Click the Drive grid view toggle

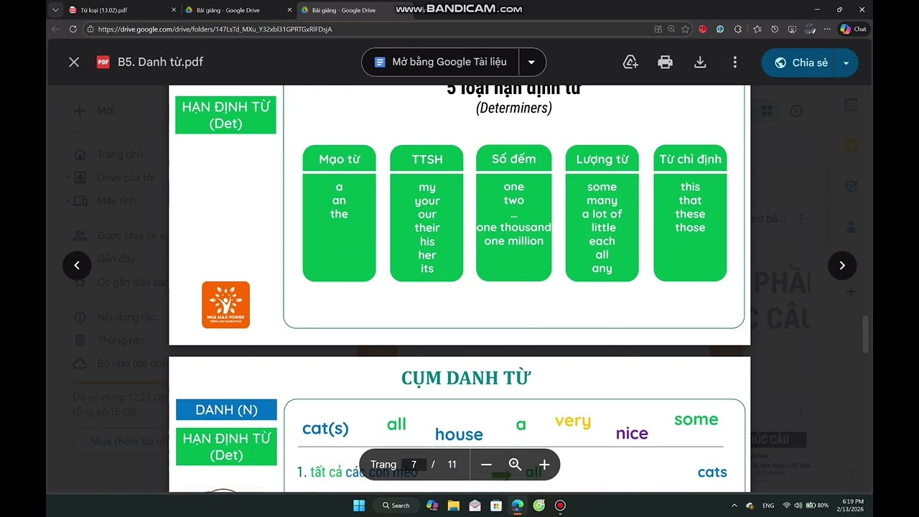coord(767,111)
